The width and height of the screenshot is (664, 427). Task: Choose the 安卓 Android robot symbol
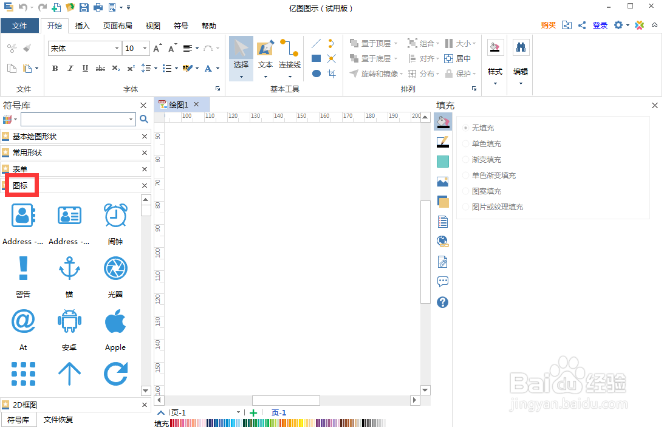(69, 321)
